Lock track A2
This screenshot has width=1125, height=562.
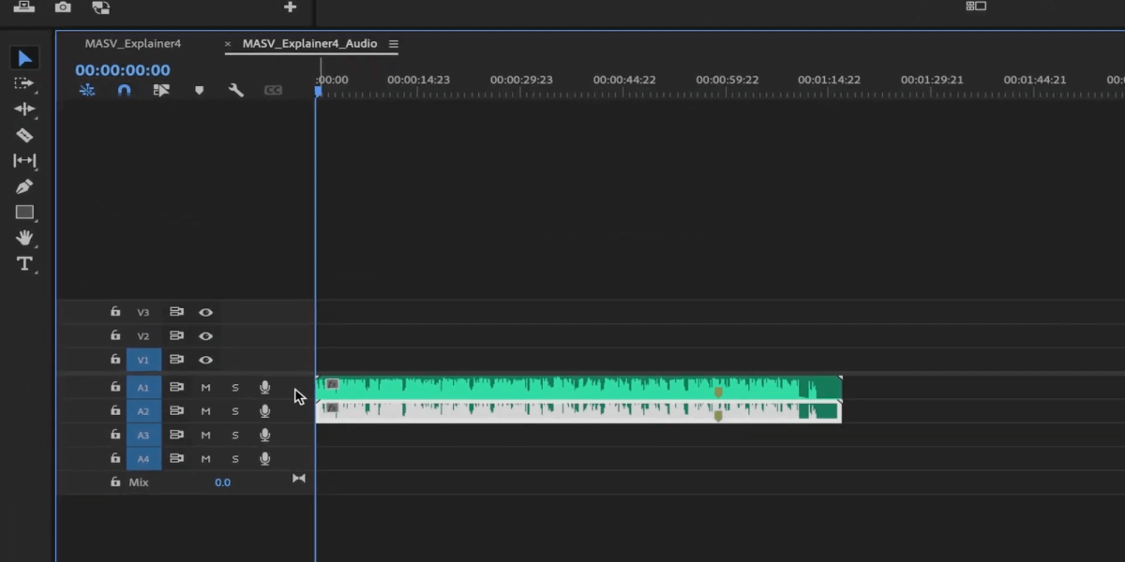click(x=115, y=411)
